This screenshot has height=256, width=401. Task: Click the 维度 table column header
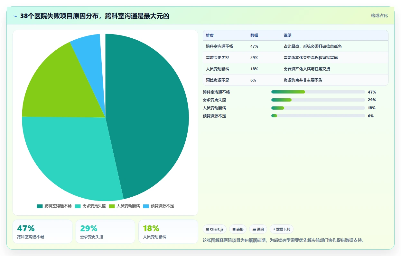tap(210, 35)
